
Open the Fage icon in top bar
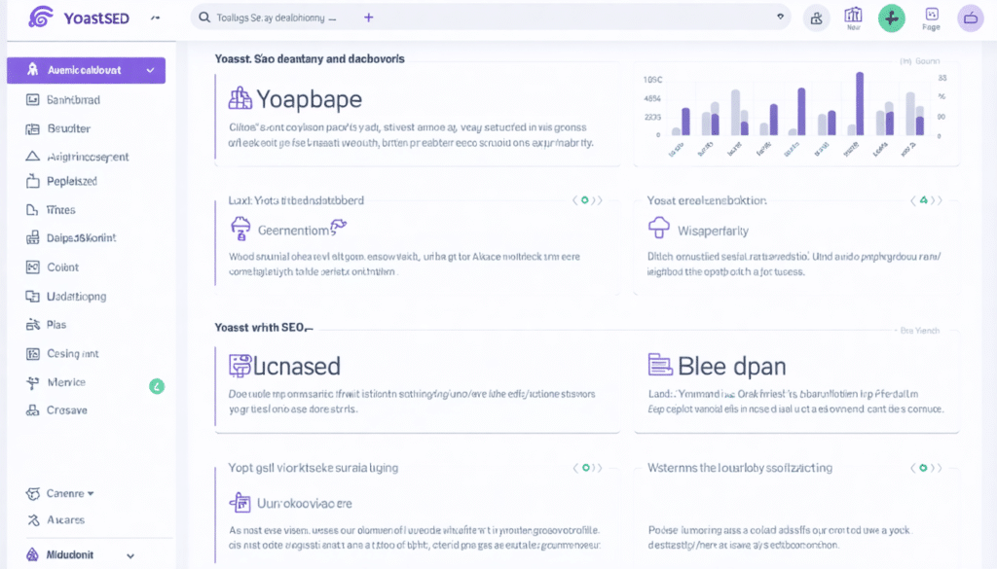pos(932,18)
